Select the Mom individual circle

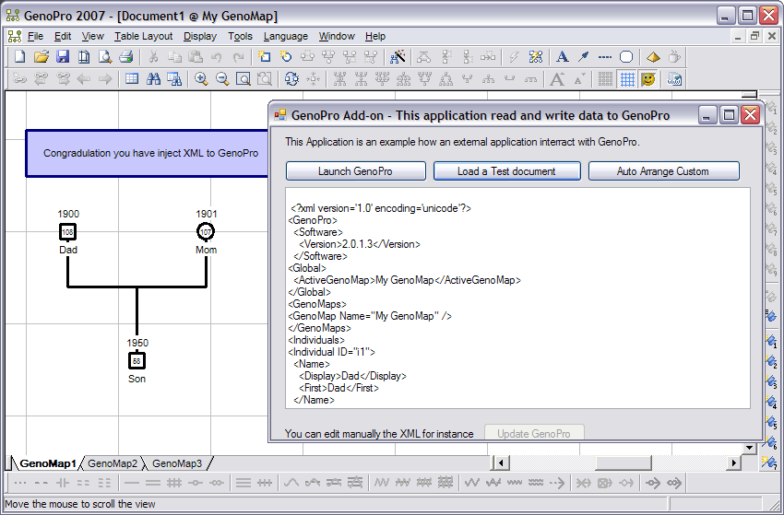pyautogui.click(x=206, y=232)
